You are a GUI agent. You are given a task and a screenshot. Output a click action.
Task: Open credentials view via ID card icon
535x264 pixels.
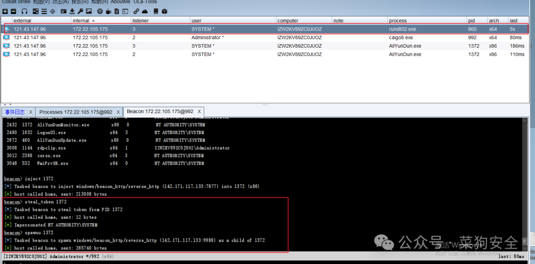point(64,11)
